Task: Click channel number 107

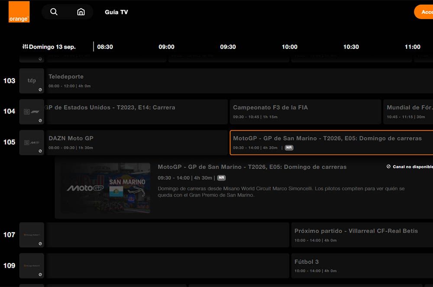Action: point(9,235)
